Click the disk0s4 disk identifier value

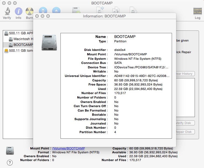pyautogui.click(x=120, y=50)
